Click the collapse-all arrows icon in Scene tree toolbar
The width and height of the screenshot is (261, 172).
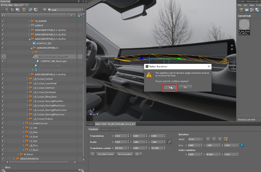coord(24,10)
